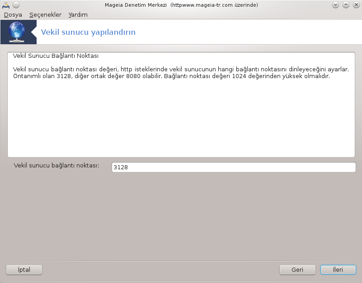Click the round pin button in the title bar
The image size is (362, 283).
point(16,5)
